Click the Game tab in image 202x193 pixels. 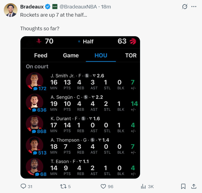71,55
